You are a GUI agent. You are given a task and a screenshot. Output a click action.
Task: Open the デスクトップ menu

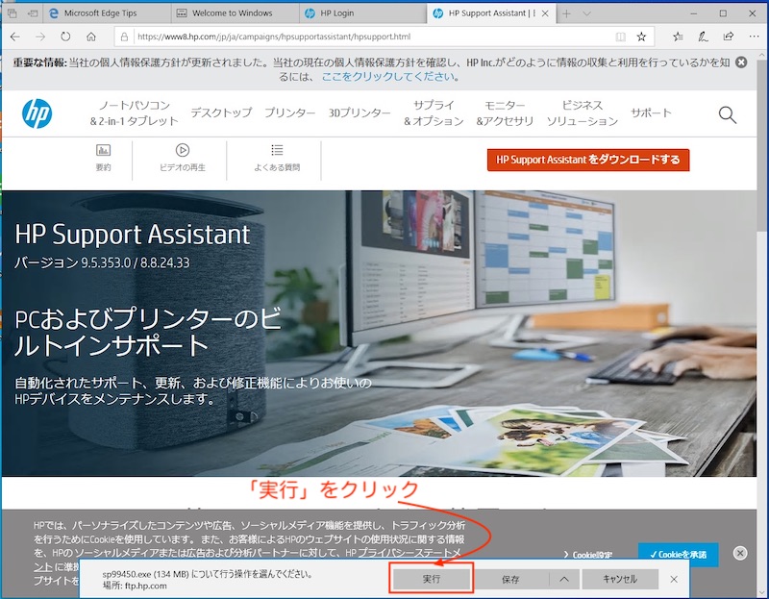[x=221, y=112]
